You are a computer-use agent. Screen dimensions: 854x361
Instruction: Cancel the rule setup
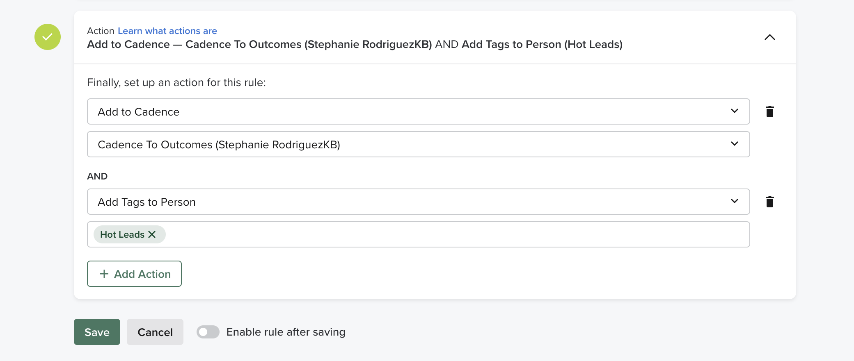coord(155,332)
